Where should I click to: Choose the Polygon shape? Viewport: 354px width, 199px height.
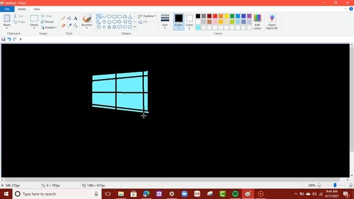click(125, 17)
